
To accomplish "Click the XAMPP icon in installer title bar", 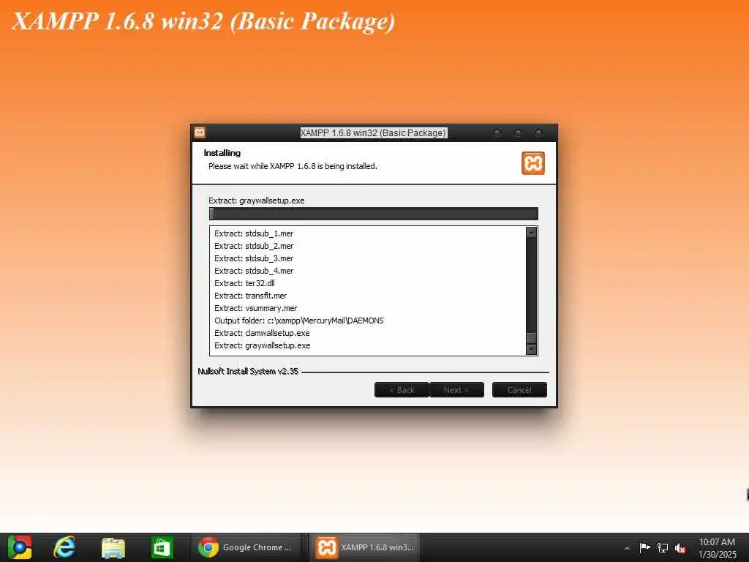I will point(200,132).
